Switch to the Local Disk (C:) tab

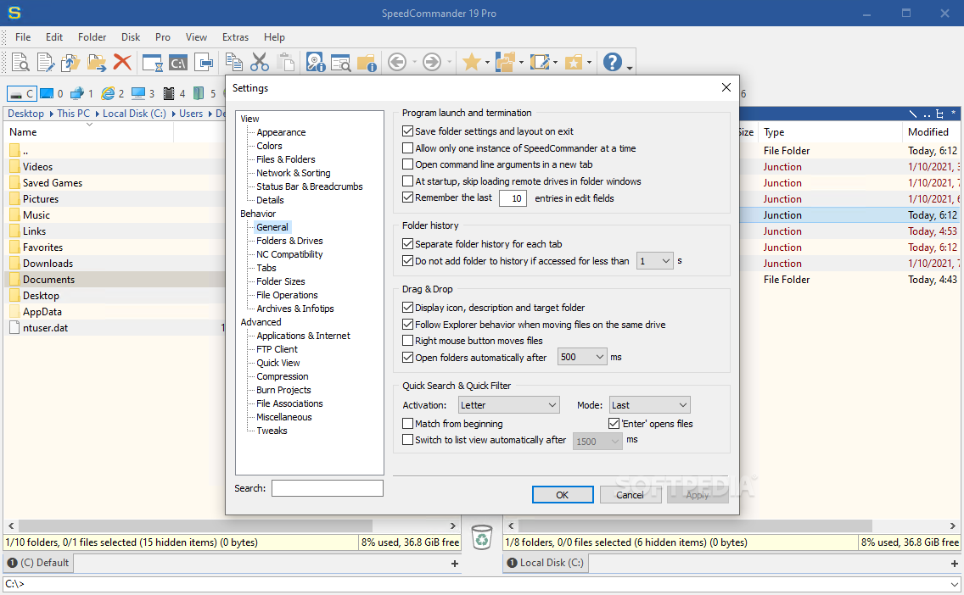(545, 563)
